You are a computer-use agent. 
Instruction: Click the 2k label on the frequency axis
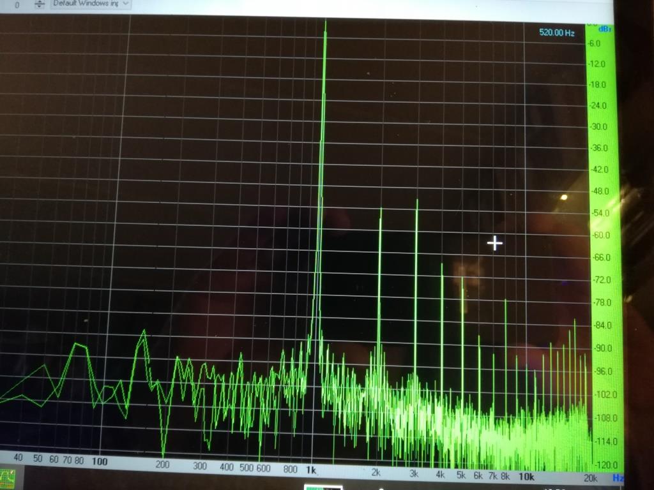[376, 473]
